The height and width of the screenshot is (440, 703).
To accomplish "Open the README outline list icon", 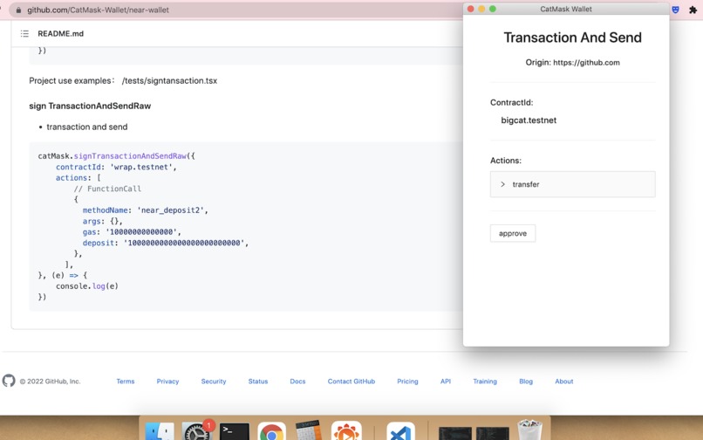I will [24, 34].
